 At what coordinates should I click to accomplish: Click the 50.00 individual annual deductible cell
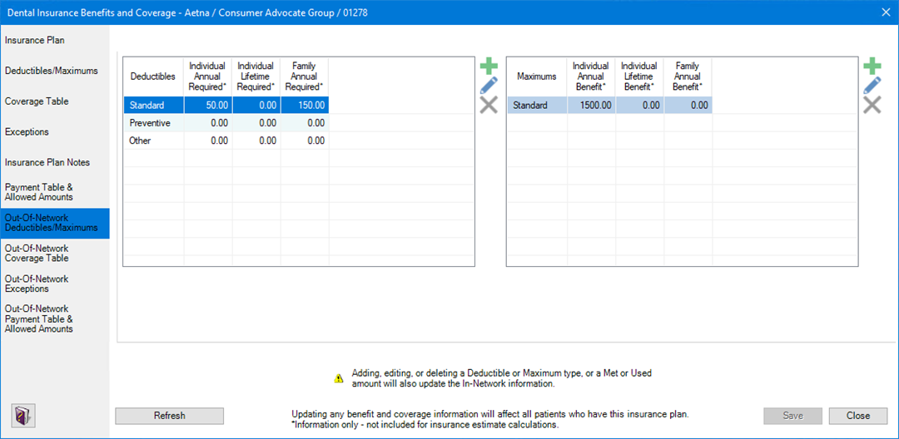pos(208,106)
